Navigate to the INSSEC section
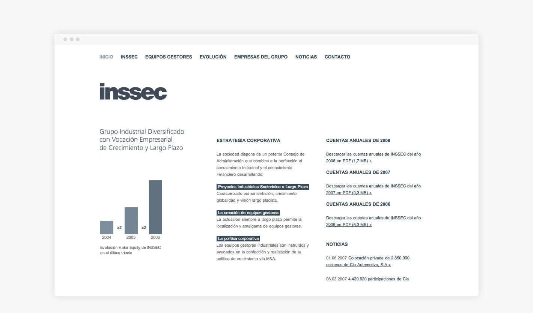533x313 pixels. (x=129, y=57)
